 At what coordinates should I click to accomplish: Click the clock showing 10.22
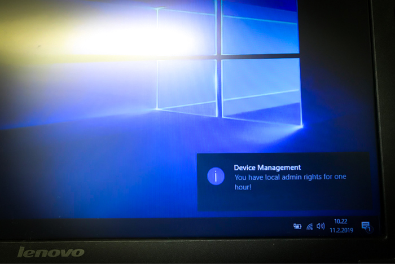coord(341,221)
